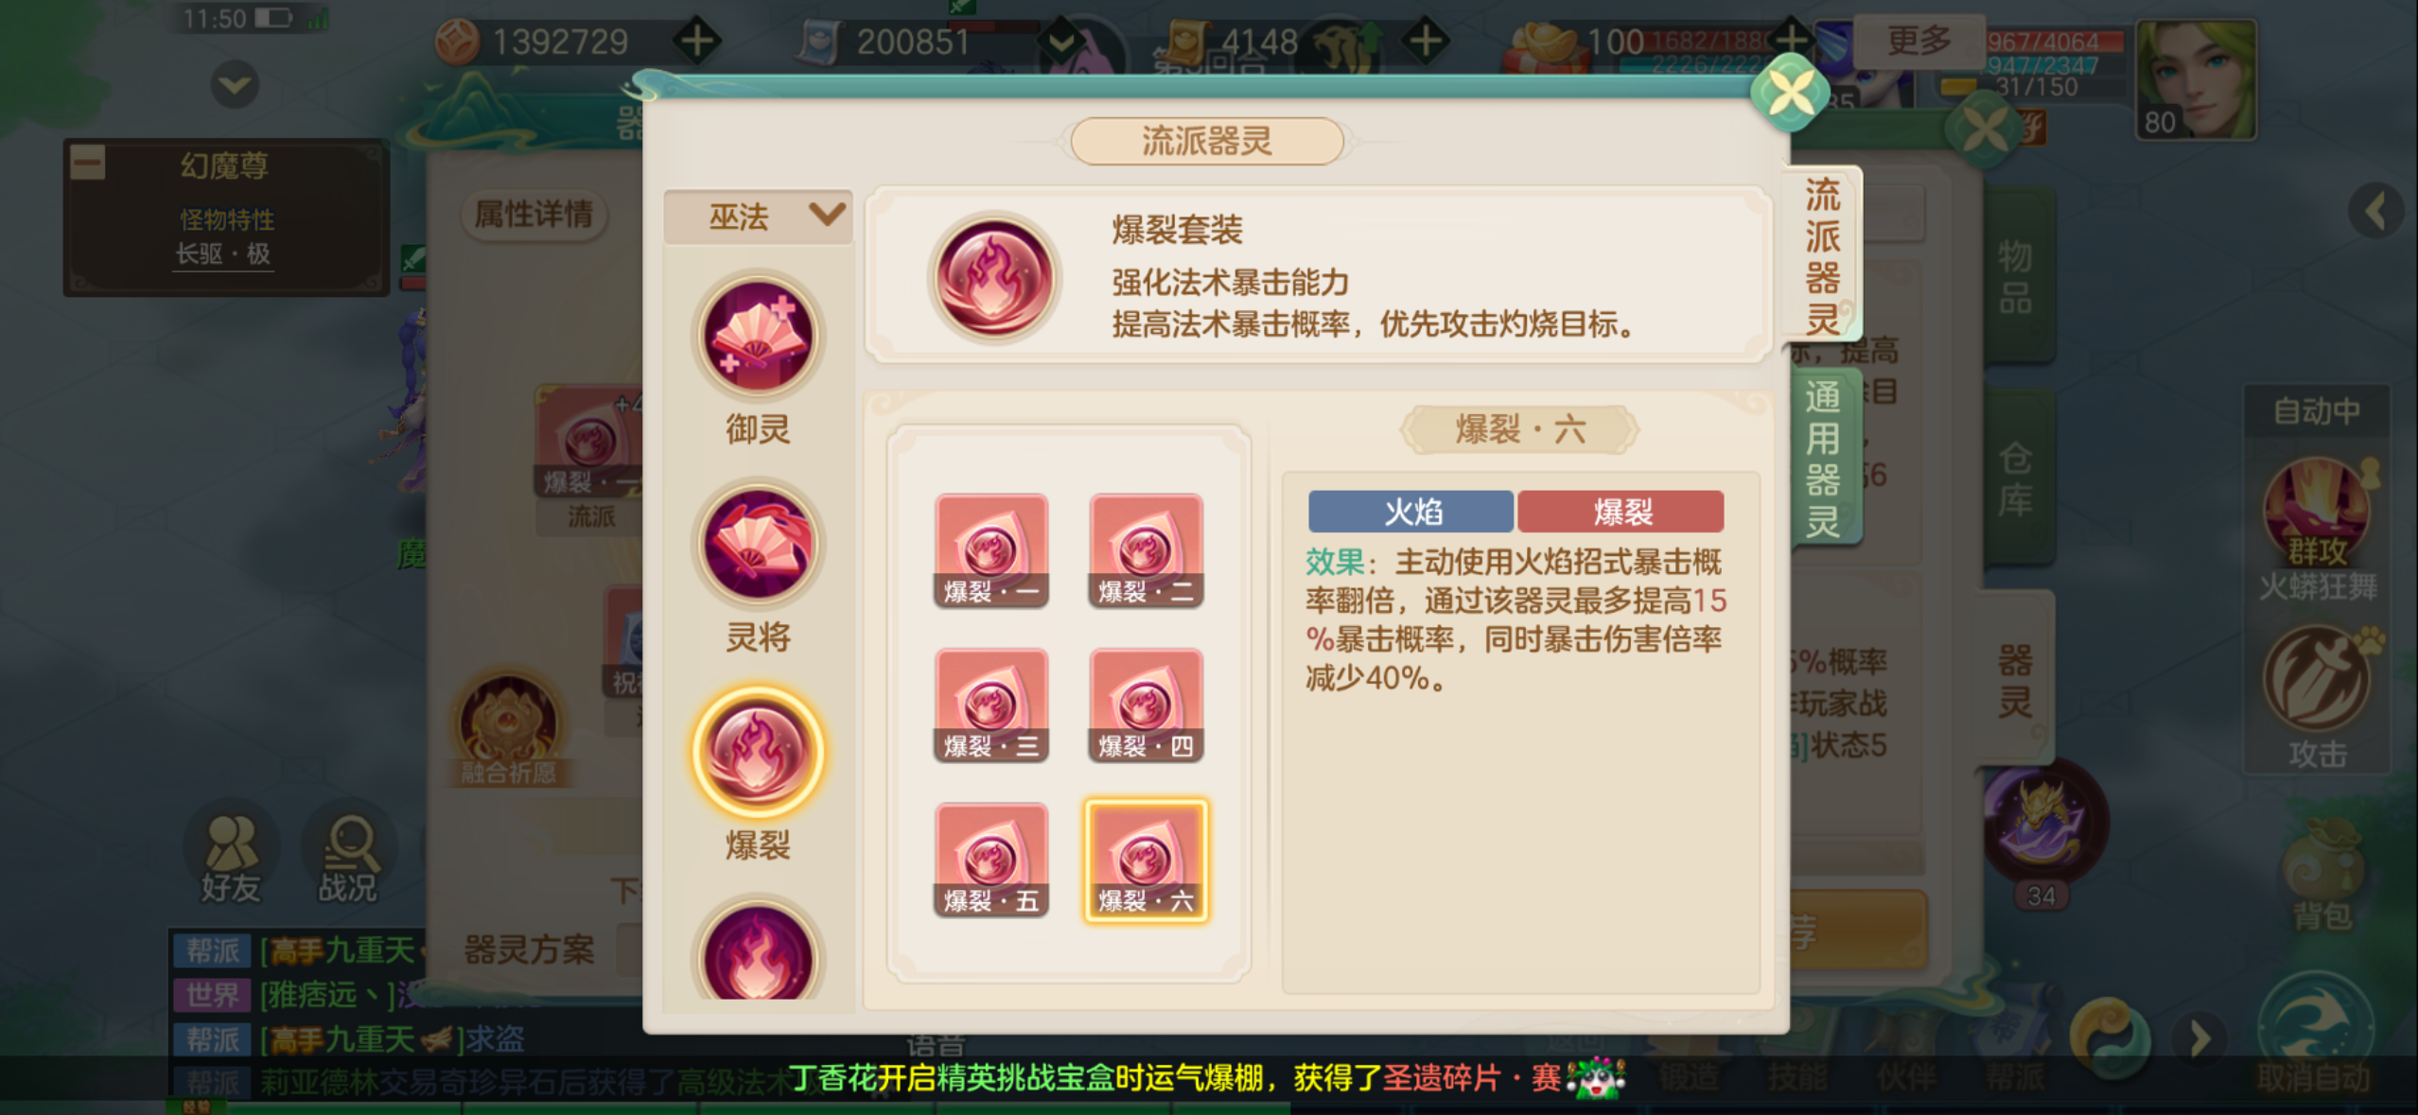
Task: Collapse the 幻魔尊 monster panel
Action: (88, 163)
